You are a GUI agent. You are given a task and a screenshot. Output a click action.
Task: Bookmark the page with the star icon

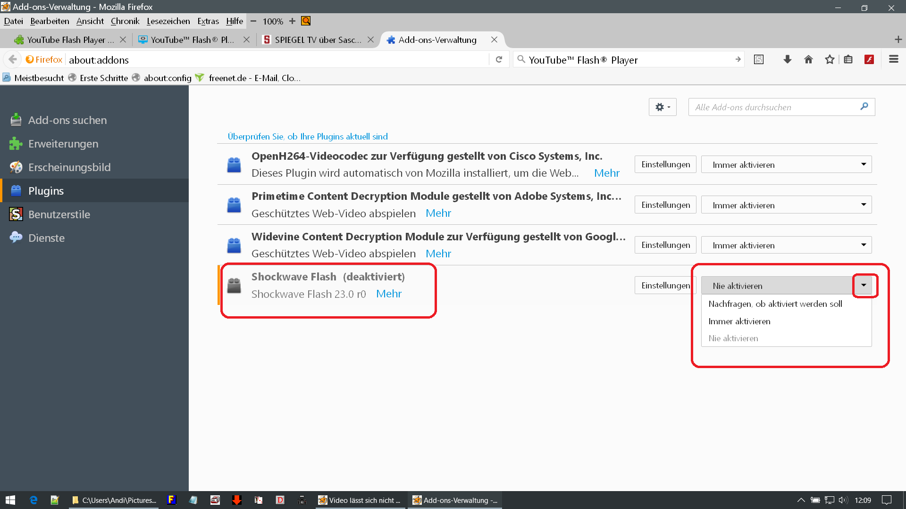[829, 59]
